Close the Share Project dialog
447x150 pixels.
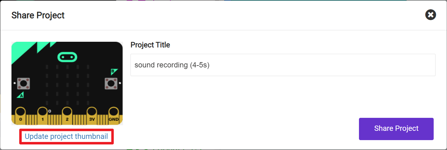point(431,15)
